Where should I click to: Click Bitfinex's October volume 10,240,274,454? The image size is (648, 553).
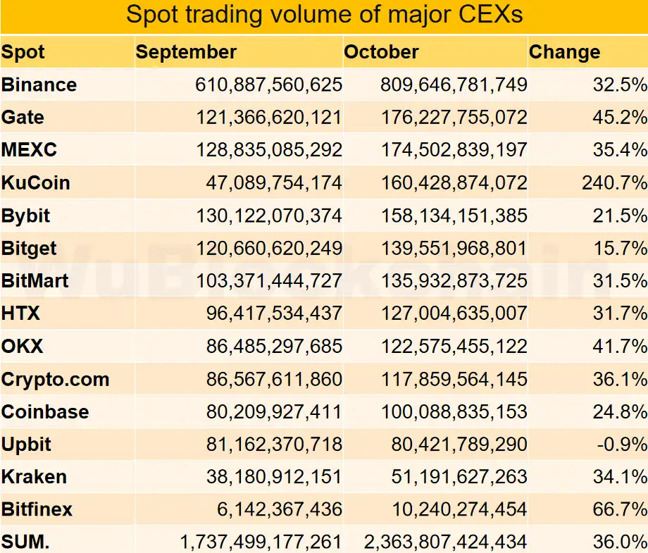(x=459, y=509)
